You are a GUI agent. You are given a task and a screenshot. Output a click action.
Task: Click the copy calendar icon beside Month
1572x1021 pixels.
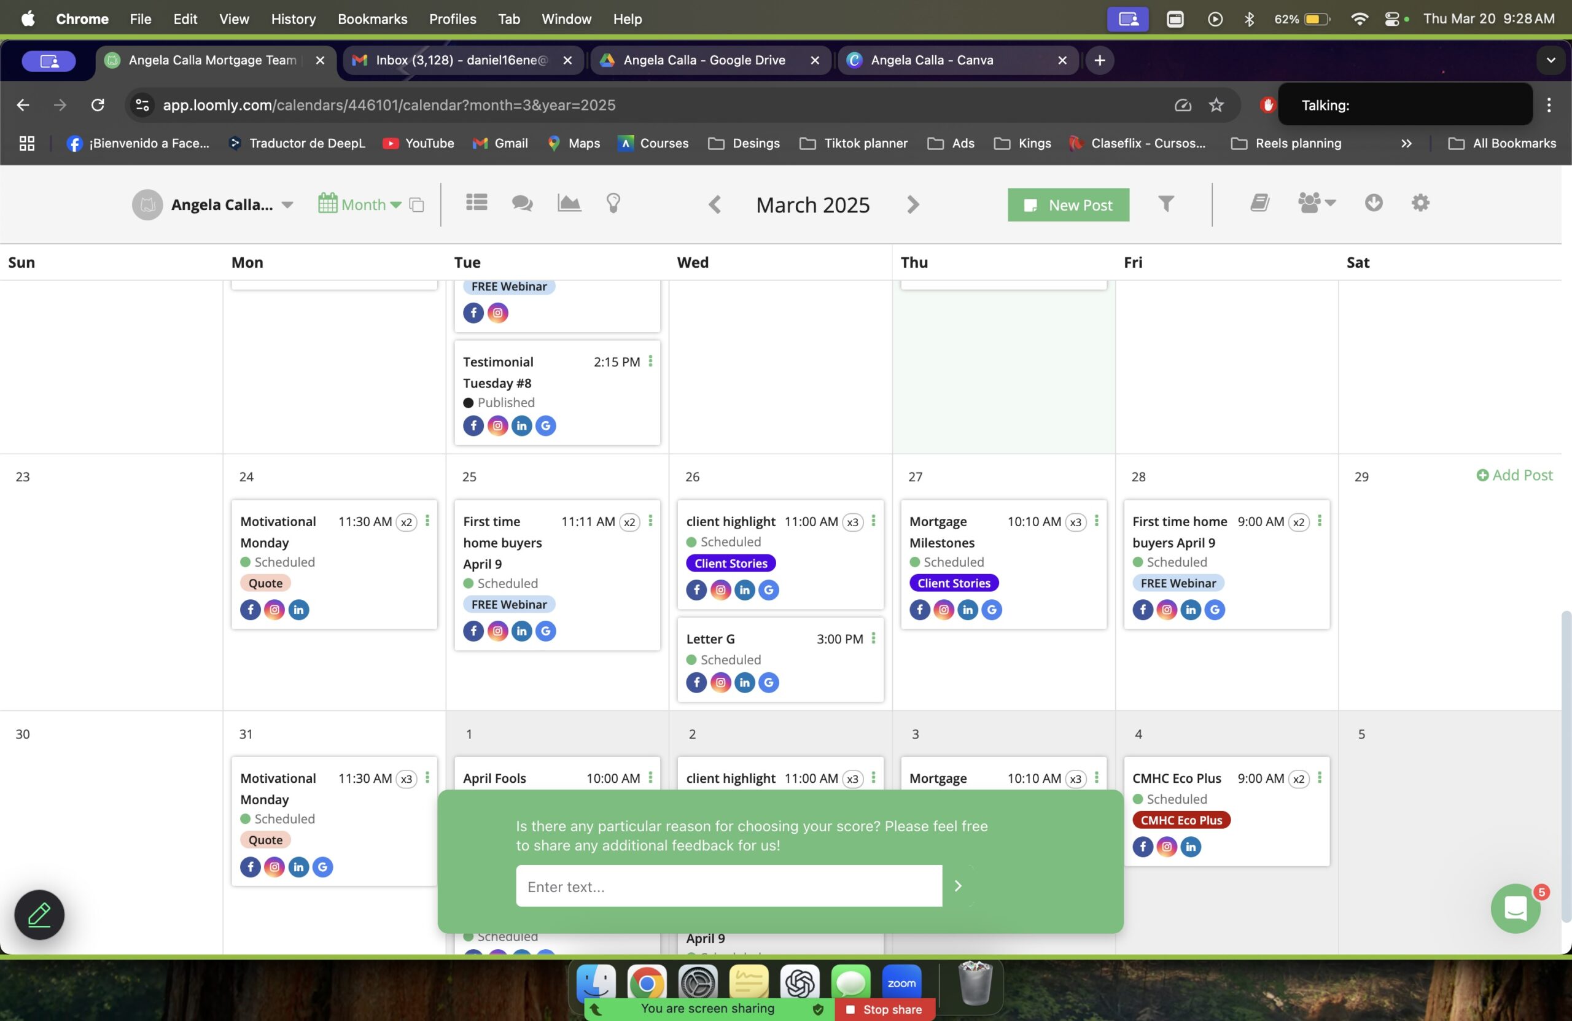416,204
